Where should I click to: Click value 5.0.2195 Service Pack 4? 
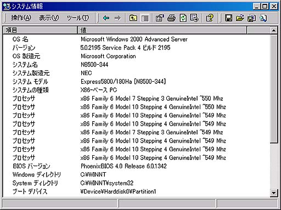[x=110, y=48]
